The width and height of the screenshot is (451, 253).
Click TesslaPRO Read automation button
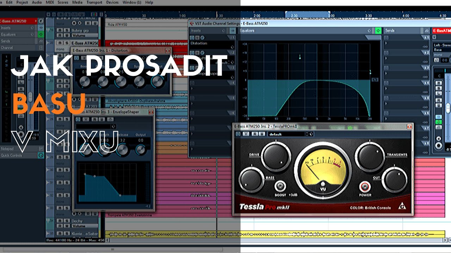(x=255, y=134)
